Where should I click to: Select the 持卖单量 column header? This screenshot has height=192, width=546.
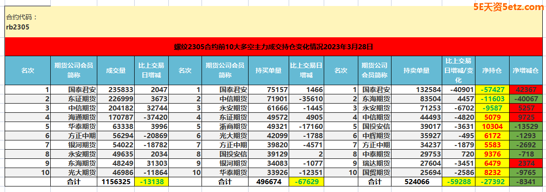[416, 70]
